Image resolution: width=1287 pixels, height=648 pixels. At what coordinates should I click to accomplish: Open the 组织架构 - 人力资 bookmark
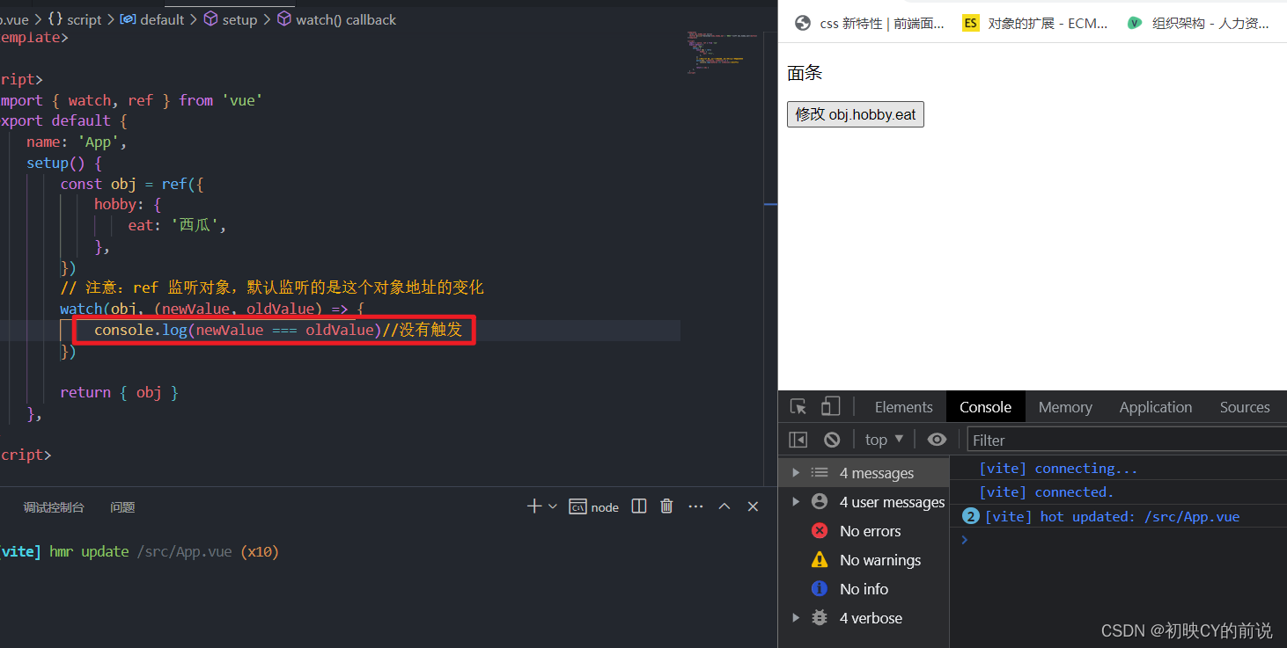tap(1198, 24)
